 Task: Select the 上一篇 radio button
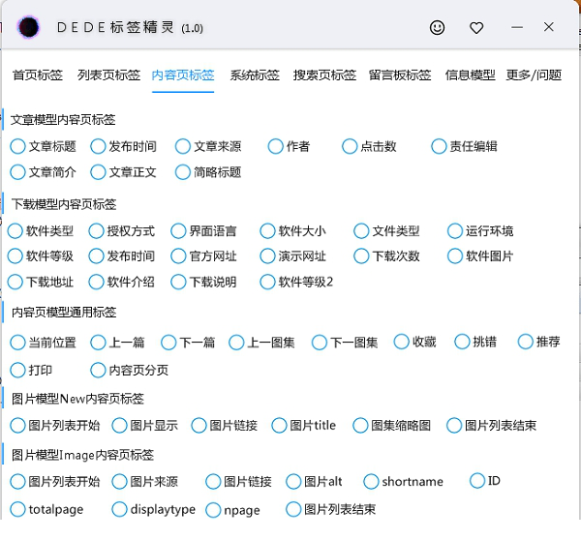98,343
